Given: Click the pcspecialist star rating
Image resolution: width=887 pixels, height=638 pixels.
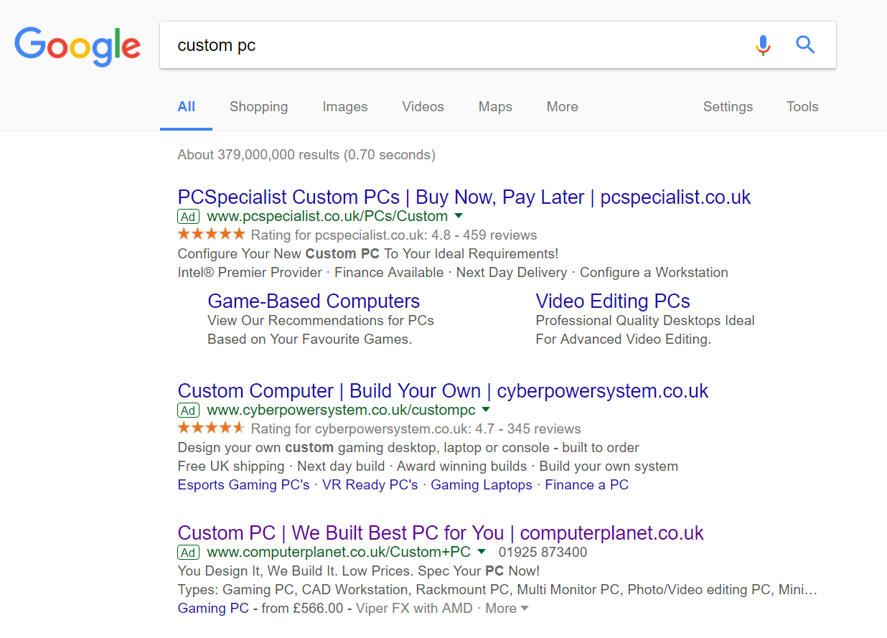Looking at the screenshot, I should tap(211, 234).
